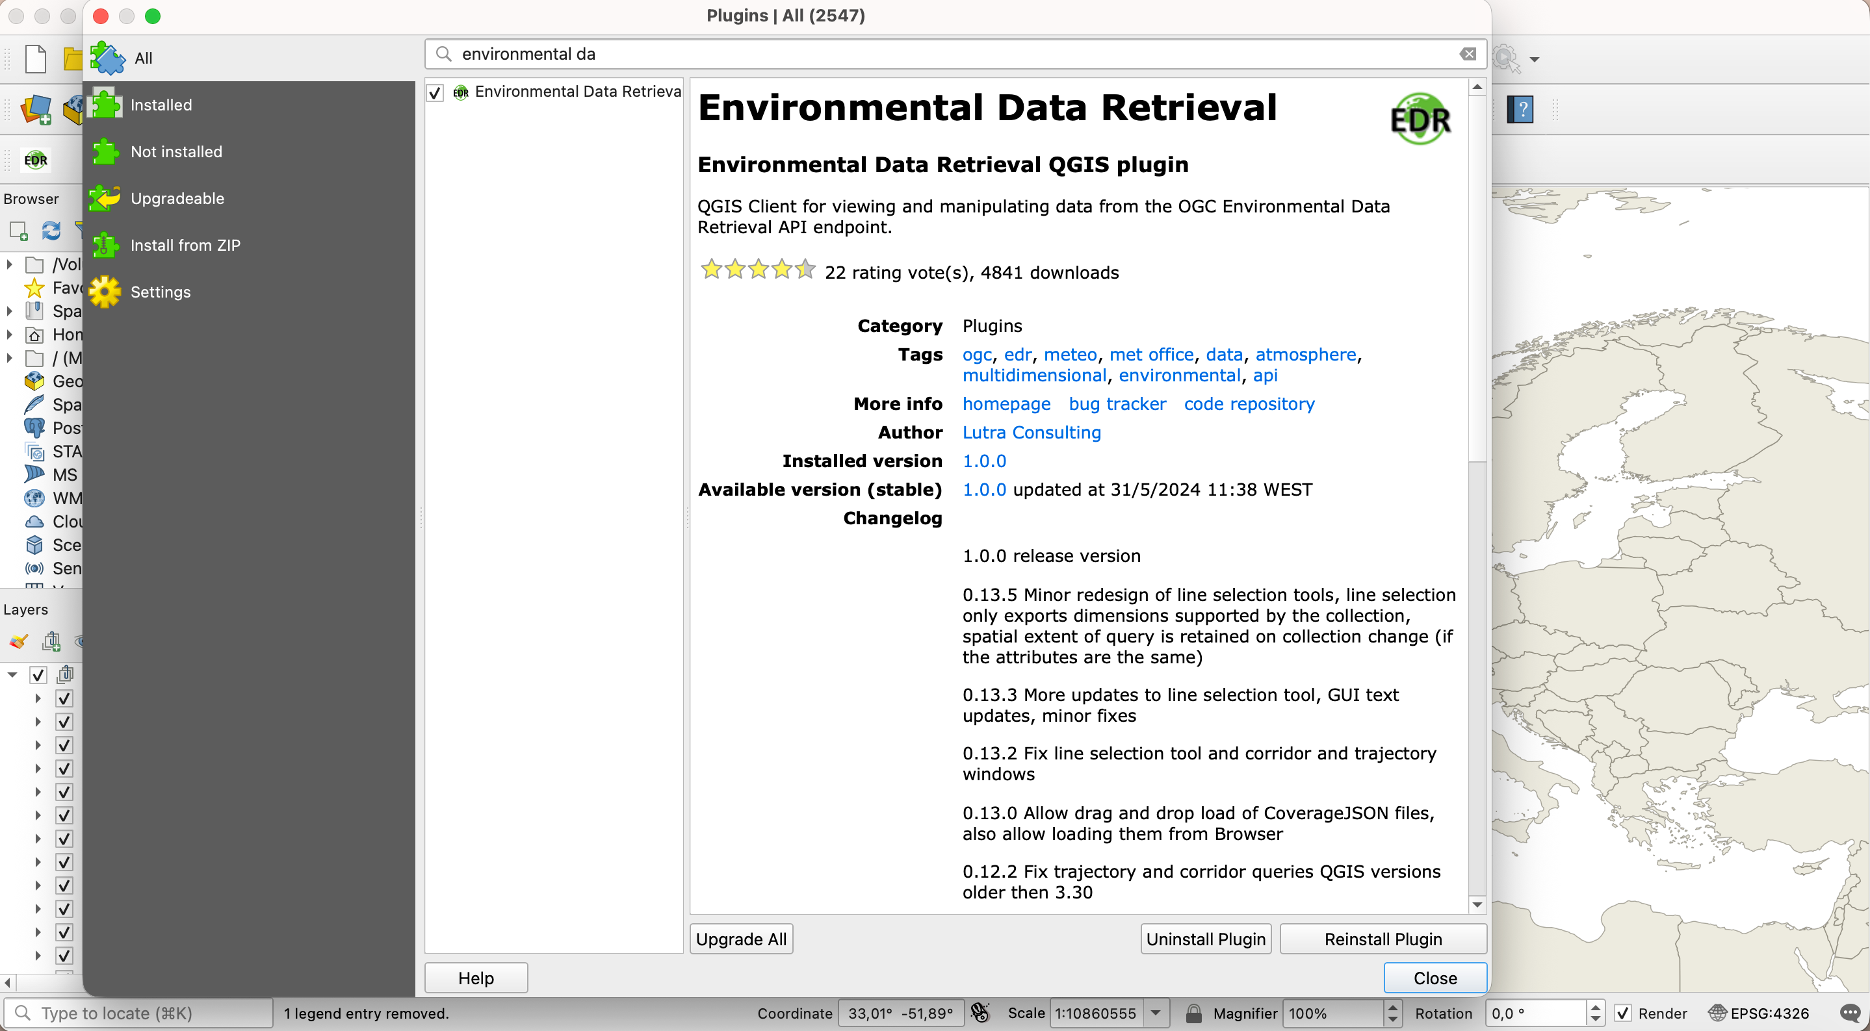The image size is (1870, 1031).
Task: Open the Scale dropdown arrow
Action: pyautogui.click(x=1156, y=1013)
